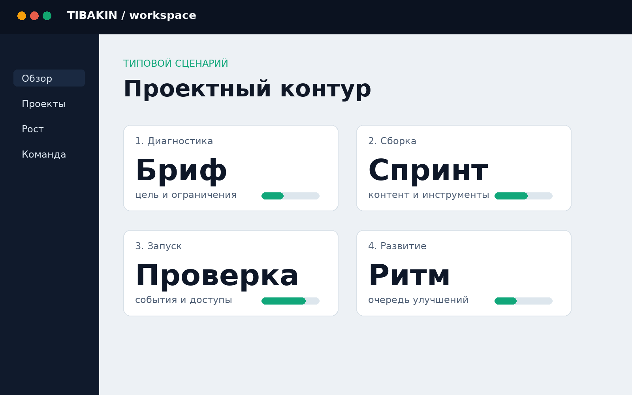Click the green window dot

click(x=47, y=16)
